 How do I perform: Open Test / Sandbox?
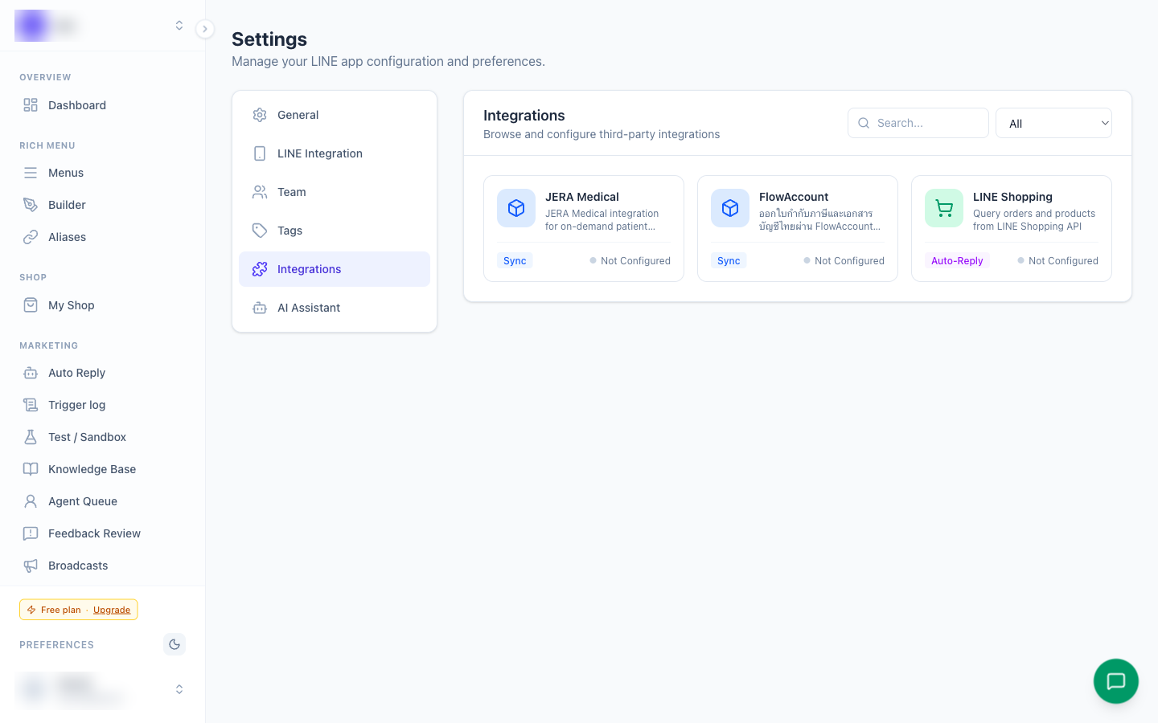point(102,437)
